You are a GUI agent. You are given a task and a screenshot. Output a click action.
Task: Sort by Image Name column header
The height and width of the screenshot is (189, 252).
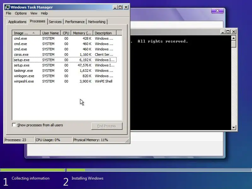[x=26, y=33]
